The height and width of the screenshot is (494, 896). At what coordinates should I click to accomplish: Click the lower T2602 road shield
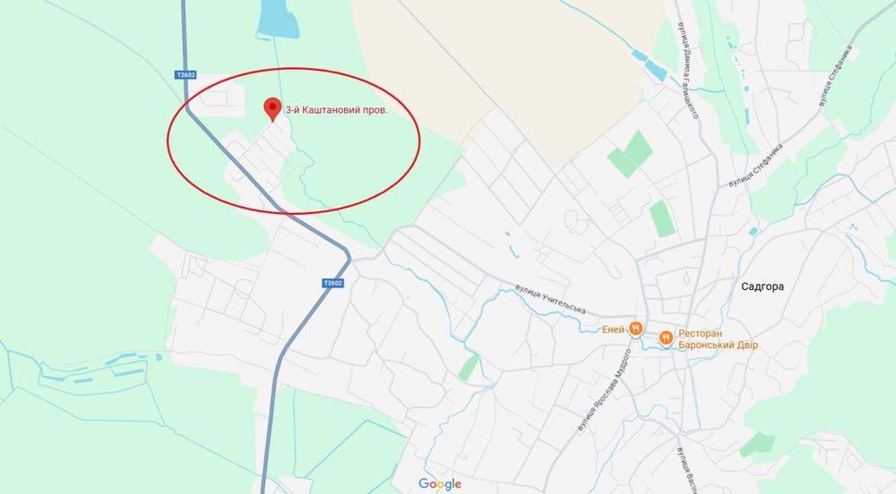click(x=333, y=283)
